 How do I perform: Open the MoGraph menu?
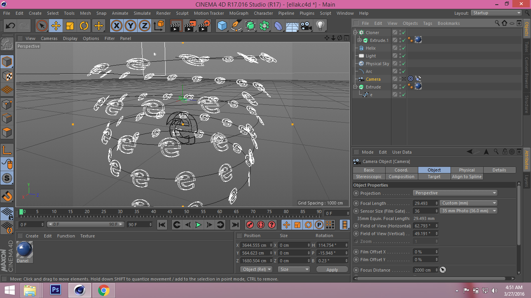tap(238, 13)
